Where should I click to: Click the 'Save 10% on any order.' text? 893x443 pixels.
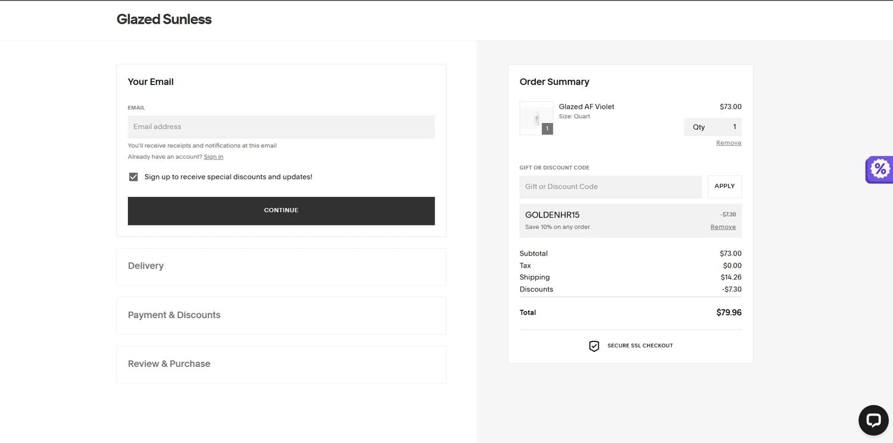point(558,227)
